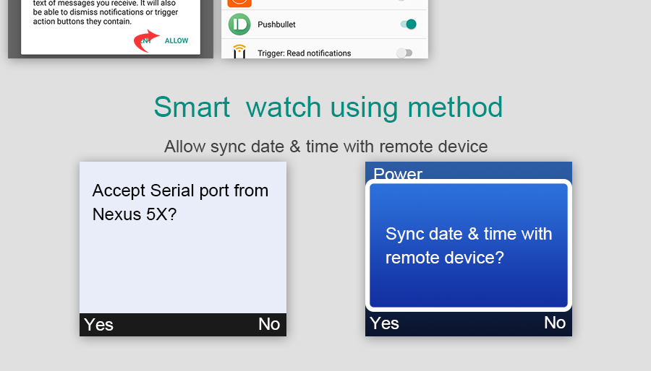The width and height of the screenshot is (651, 371).
Task: Choose Yes on the Sync date & time prompt
Action: click(x=385, y=323)
